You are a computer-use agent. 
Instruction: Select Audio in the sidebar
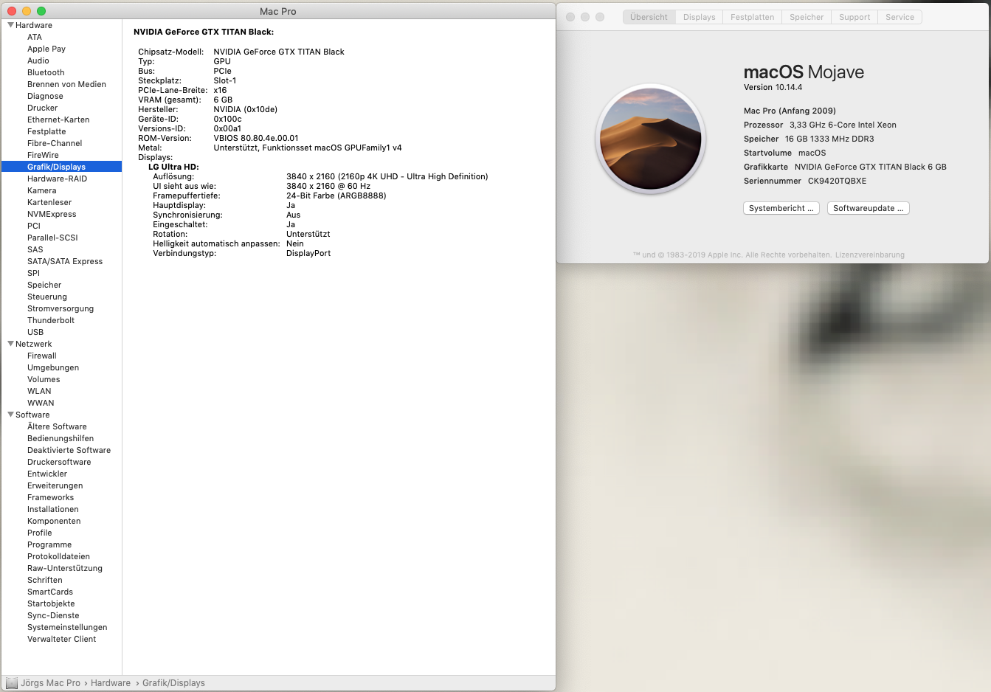[38, 60]
